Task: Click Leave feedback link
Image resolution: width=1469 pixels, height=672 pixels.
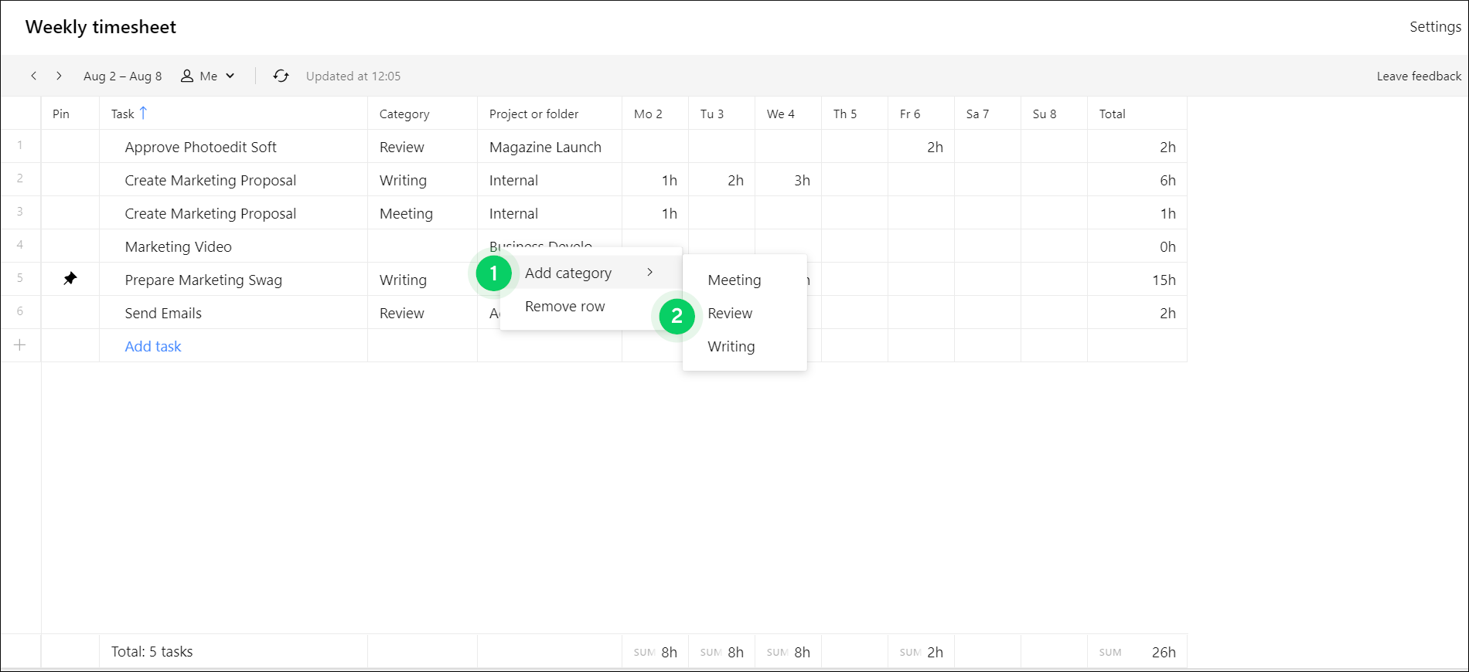Action: click(x=1419, y=76)
